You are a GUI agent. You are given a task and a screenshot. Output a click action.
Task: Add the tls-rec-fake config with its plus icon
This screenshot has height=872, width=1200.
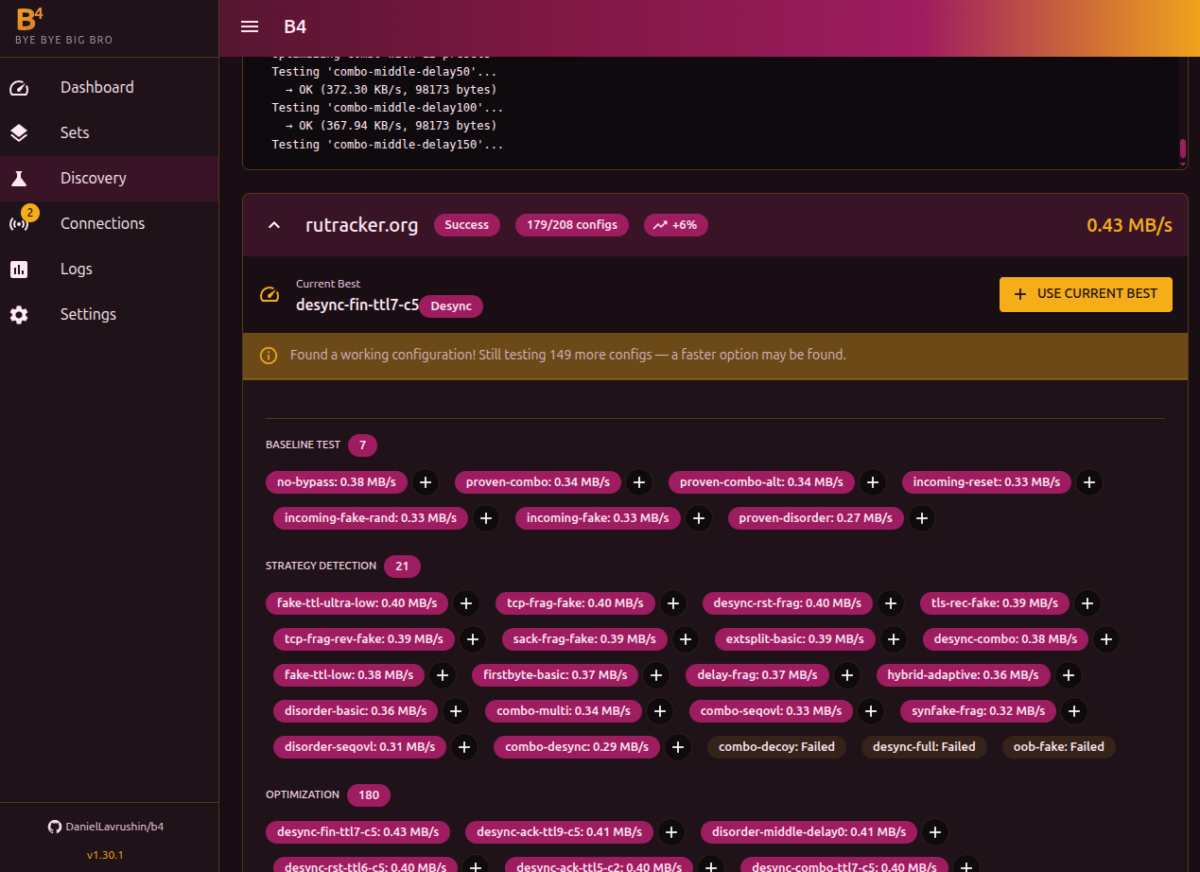coord(1087,603)
